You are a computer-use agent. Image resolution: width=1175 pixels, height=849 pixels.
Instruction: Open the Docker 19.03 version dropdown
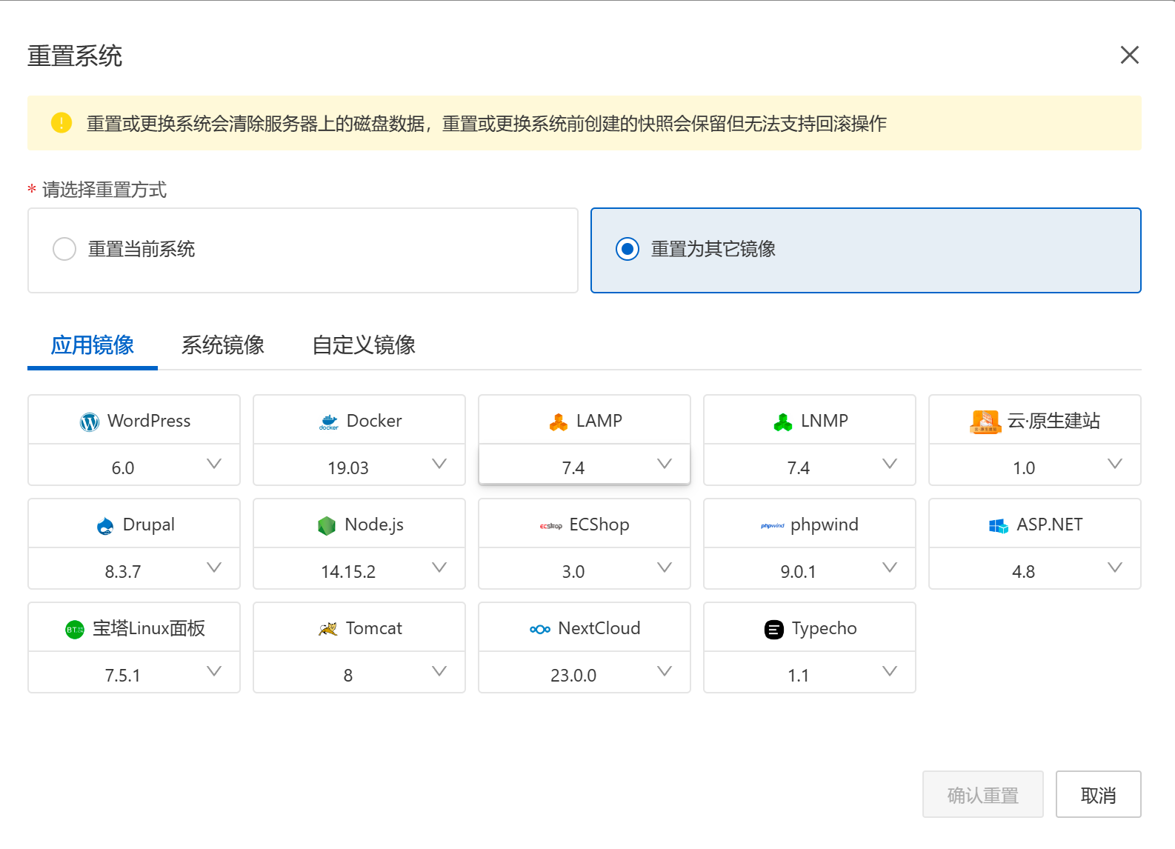tap(359, 466)
